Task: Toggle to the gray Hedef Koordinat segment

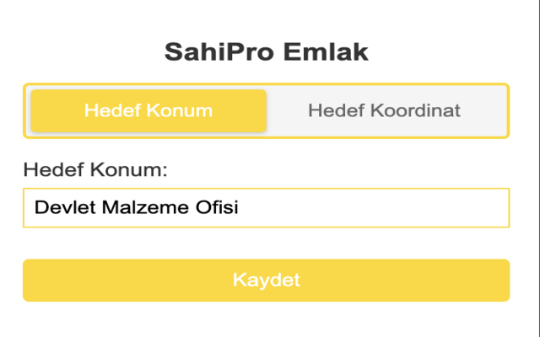Action: [385, 110]
